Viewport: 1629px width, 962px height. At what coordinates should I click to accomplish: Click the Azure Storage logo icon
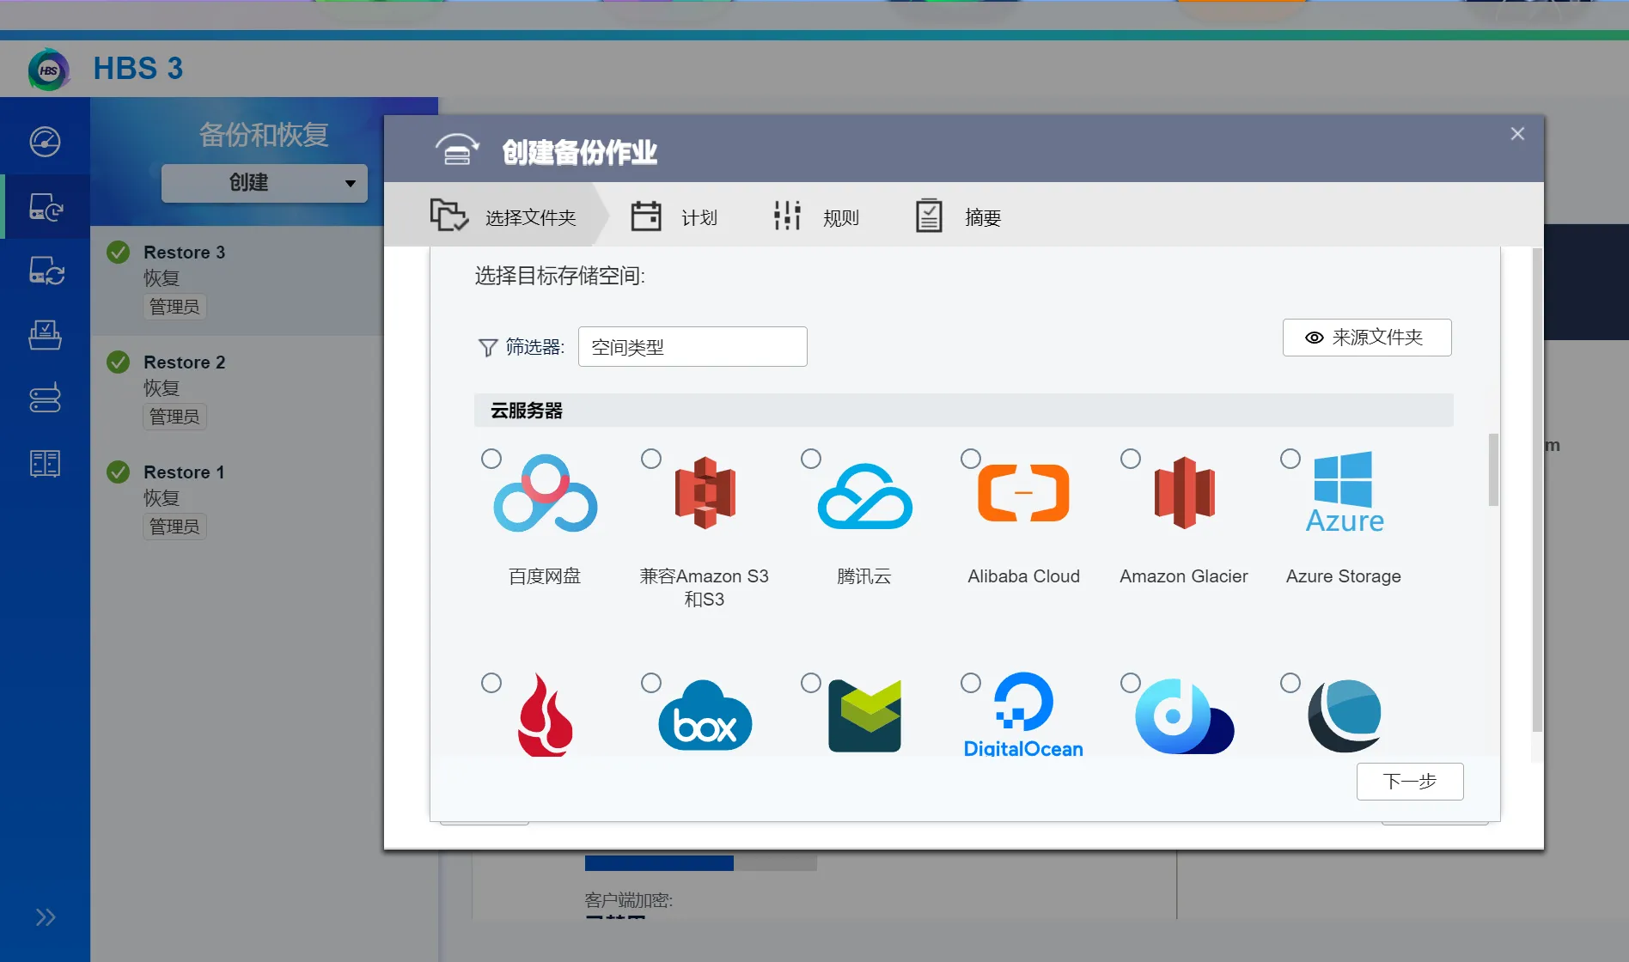tap(1344, 492)
